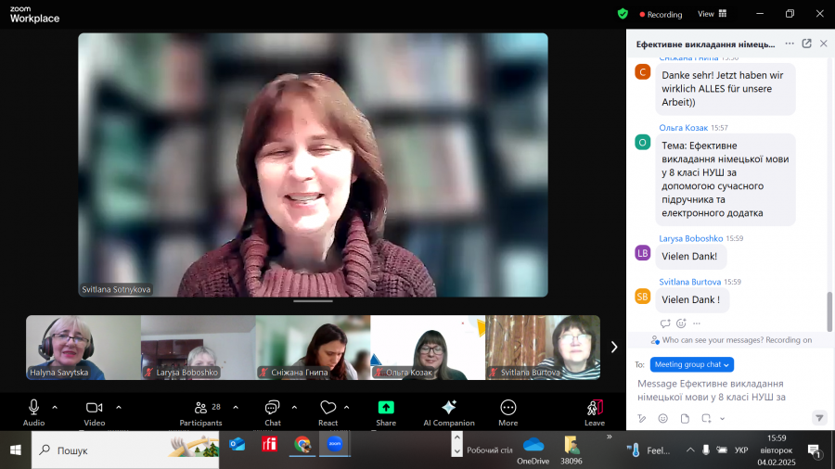This screenshot has height=469, width=835.
Task: Open the Participants panel
Action: [x=200, y=412]
